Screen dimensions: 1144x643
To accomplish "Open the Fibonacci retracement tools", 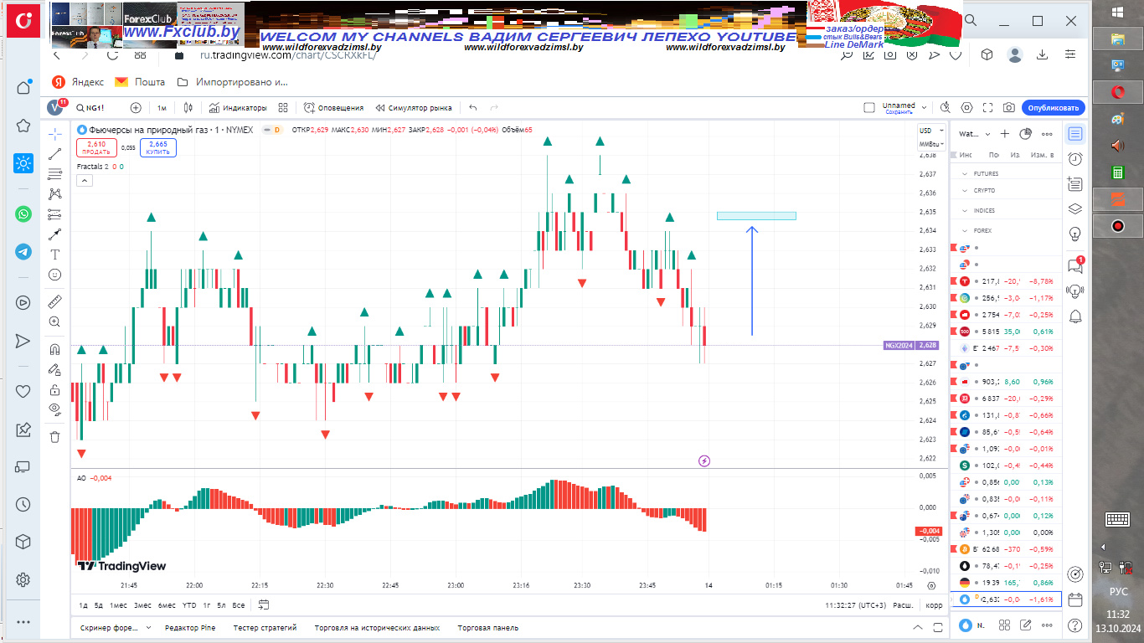I will coord(54,174).
